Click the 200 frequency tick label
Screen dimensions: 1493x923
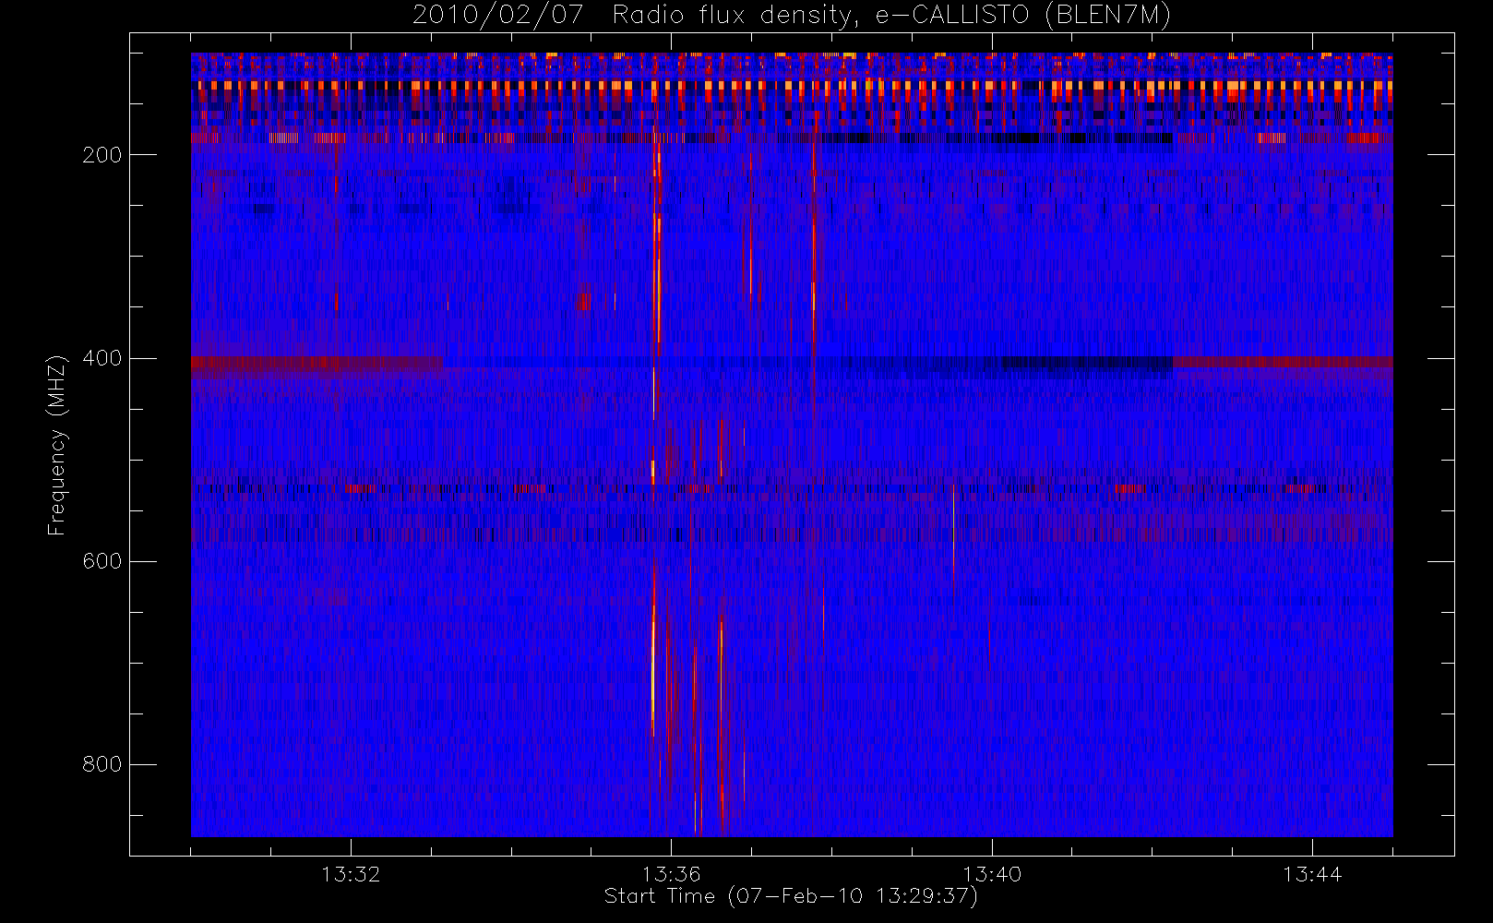[x=102, y=155]
